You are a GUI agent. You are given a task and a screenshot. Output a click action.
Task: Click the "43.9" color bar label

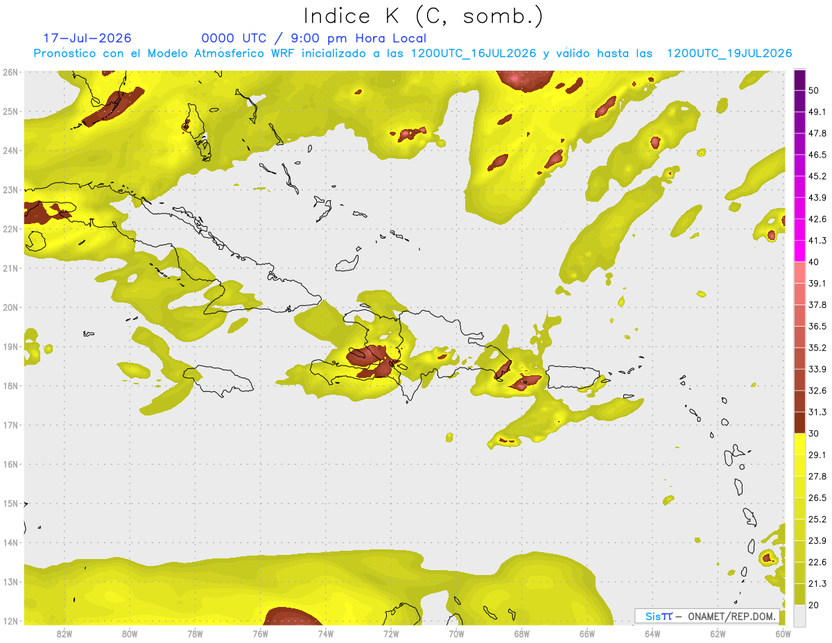(817, 198)
